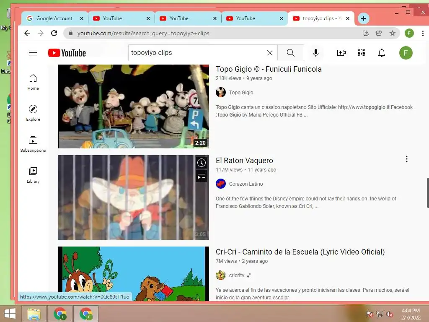Click the browser address bar URL
Image resolution: width=429 pixels, height=322 pixels.
143,33
